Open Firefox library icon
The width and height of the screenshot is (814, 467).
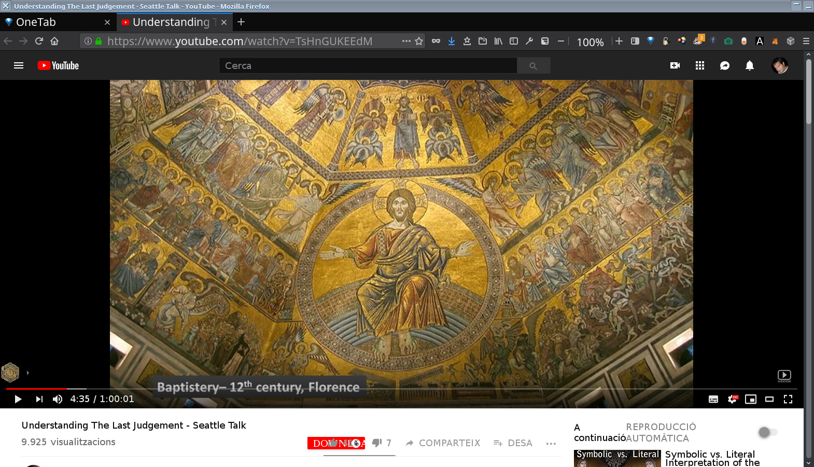(x=498, y=41)
